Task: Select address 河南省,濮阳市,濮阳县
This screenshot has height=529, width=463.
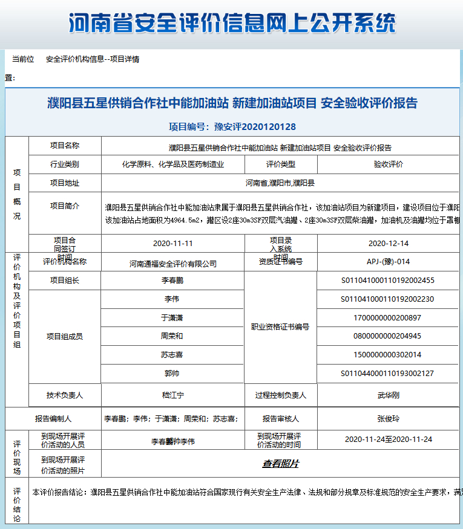Action: click(x=280, y=183)
